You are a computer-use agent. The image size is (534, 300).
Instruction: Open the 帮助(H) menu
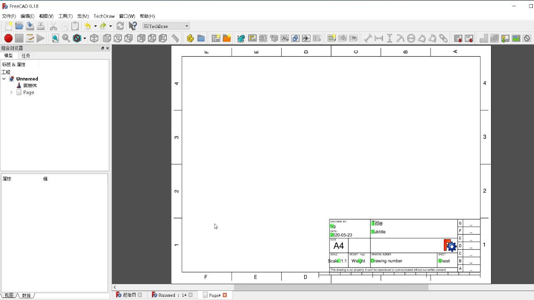(147, 16)
